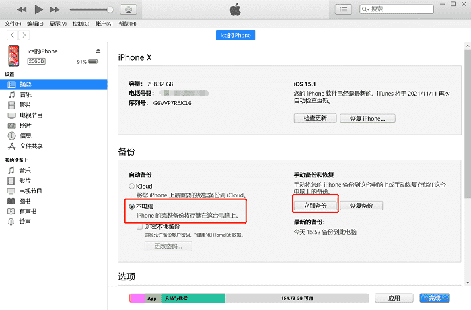
Task: Open the 编辑(E) menu
Action: point(35,24)
